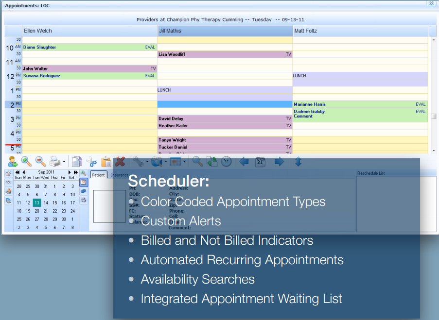Image resolution: width=439 pixels, height=320 pixels.
Task: Click the schedule scrollbar down arrow
Action: point(434,151)
